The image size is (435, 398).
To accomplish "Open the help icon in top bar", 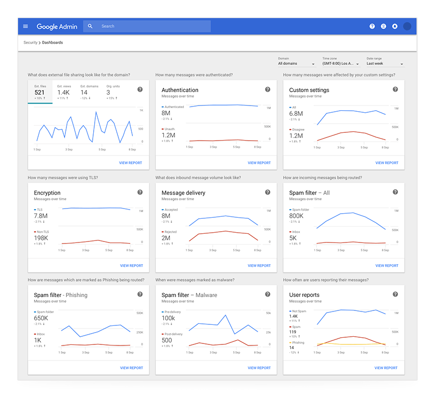I will coord(372,26).
